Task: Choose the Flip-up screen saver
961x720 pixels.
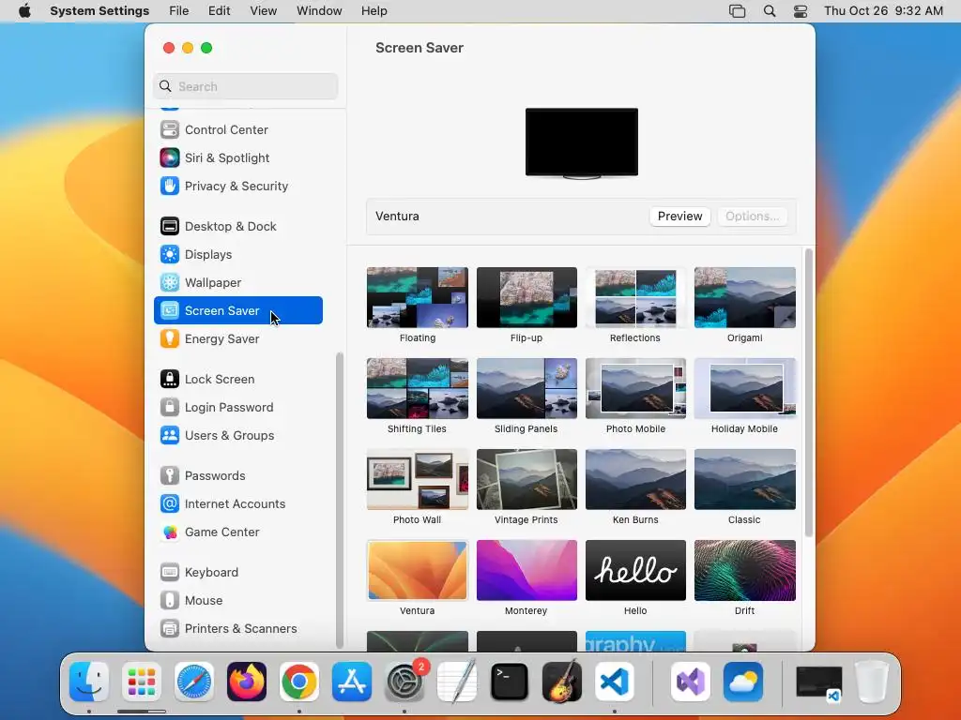Action: point(526,297)
